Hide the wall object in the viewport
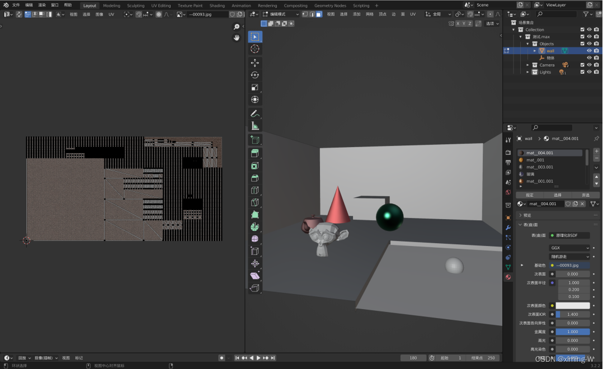Viewport: 603px width, 369px height. pos(589,51)
